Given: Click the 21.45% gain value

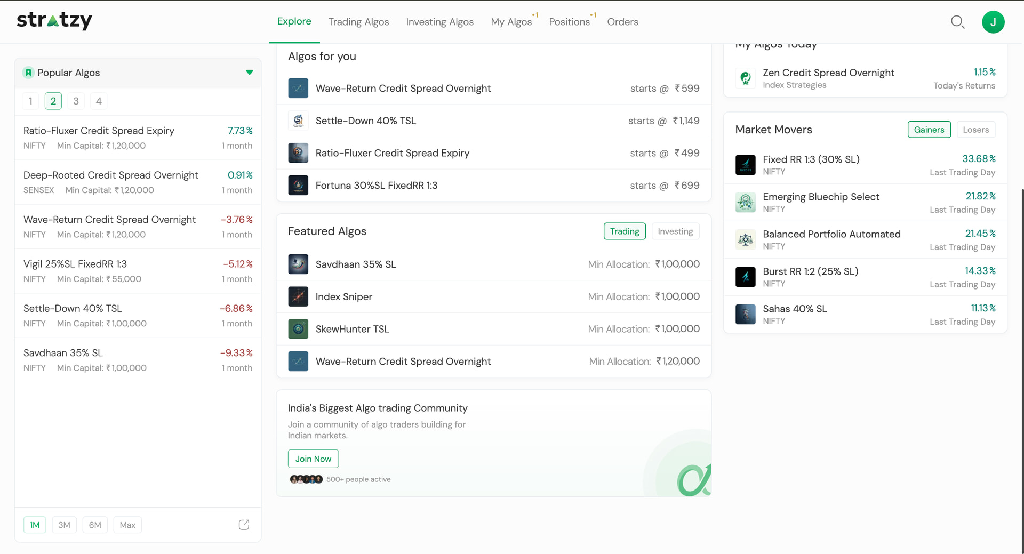Looking at the screenshot, I should point(980,234).
